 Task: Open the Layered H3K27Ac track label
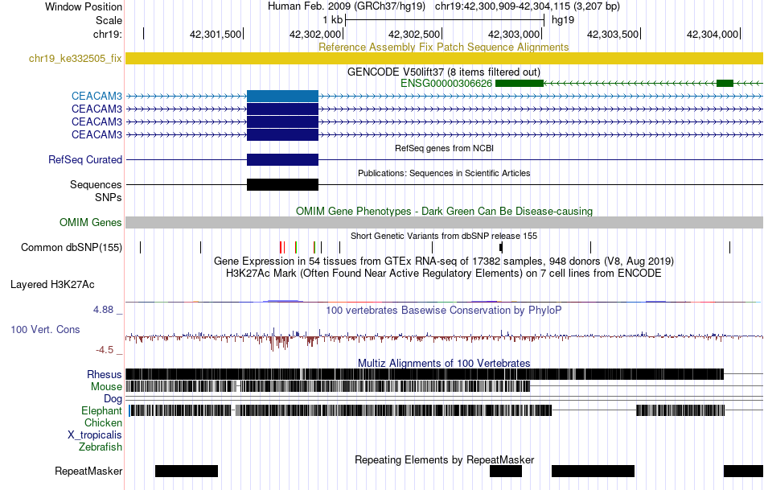[52, 284]
